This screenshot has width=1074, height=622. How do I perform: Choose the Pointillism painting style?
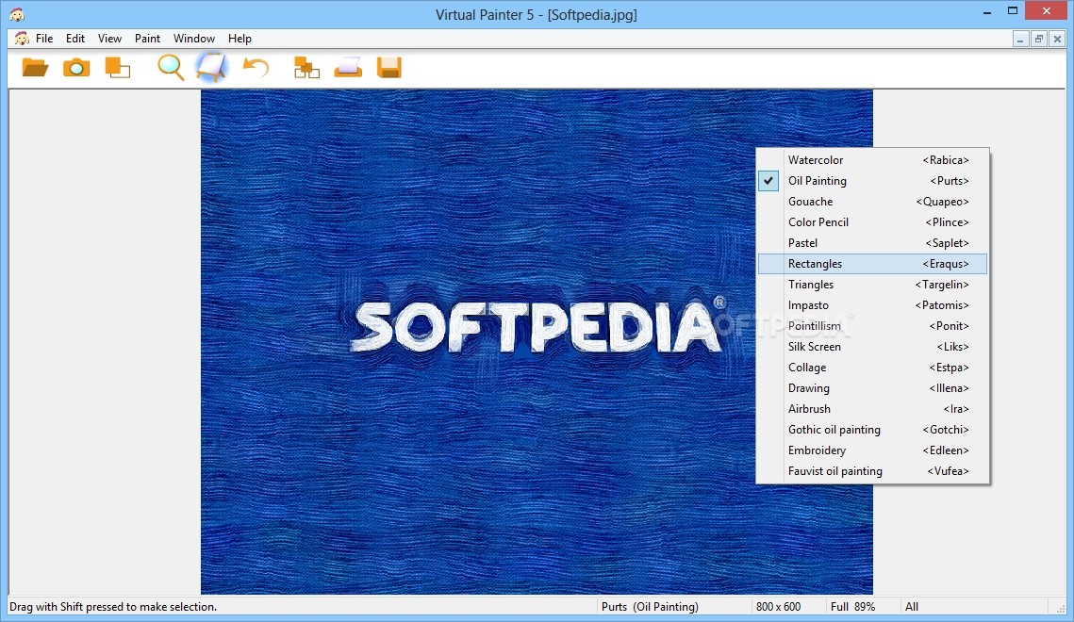point(814,325)
